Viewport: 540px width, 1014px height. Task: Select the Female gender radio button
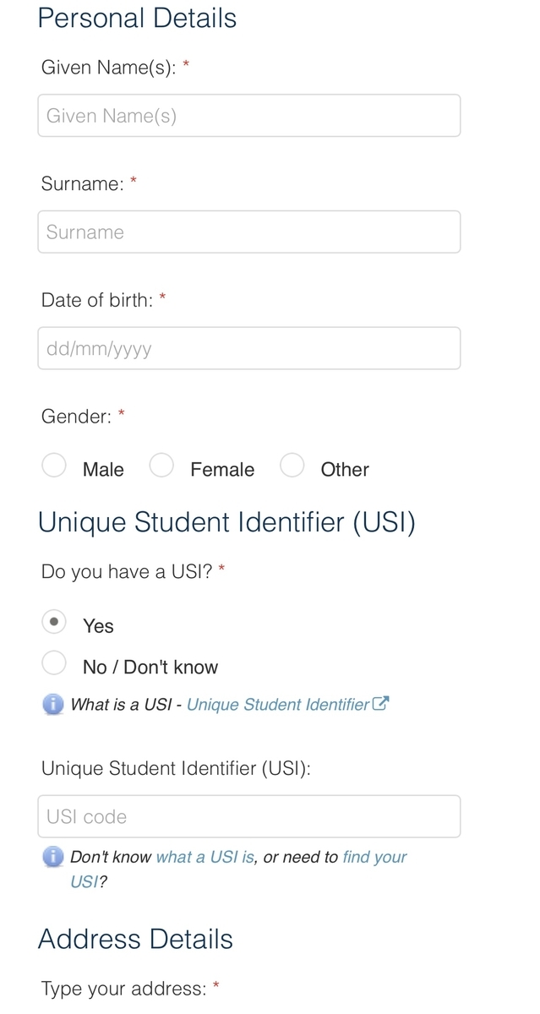point(161,466)
